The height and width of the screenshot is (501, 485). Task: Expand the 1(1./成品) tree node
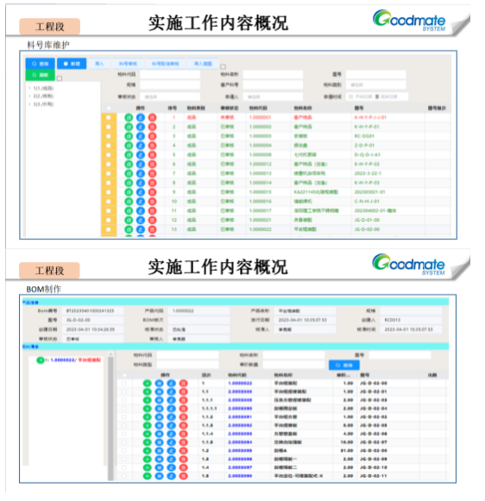(x=29, y=88)
